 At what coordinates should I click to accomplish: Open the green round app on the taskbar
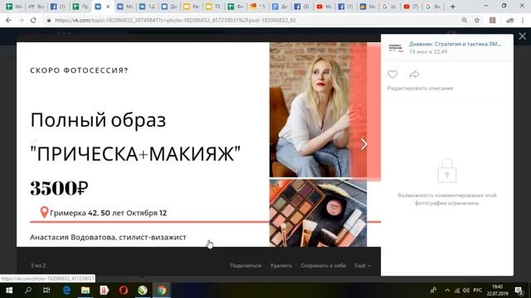pos(143,290)
